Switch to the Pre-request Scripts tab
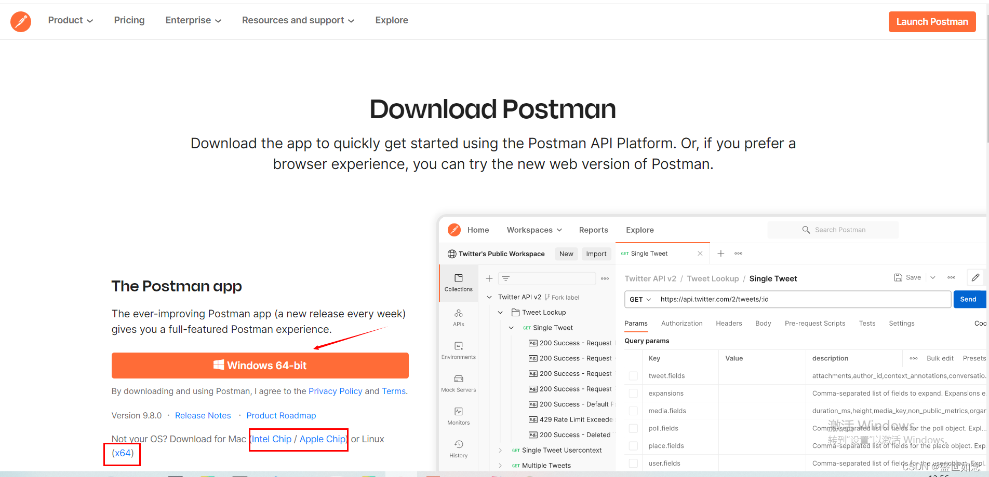 coord(815,323)
